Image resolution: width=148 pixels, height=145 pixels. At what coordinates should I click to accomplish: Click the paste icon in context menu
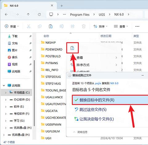72,48
